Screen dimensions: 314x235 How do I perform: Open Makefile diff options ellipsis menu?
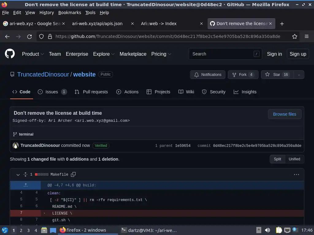pyautogui.click(x=297, y=174)
